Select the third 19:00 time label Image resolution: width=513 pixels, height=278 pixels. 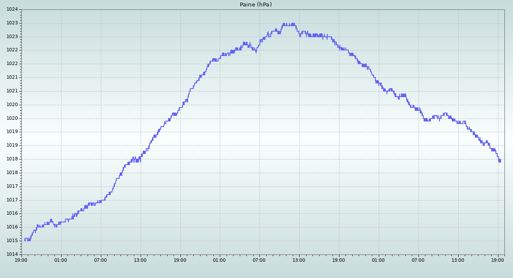[339, 260]
